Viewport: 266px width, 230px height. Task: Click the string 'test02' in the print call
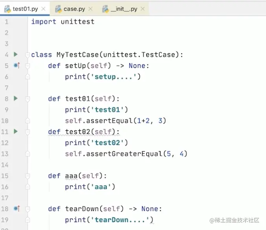tap(107, 143)
